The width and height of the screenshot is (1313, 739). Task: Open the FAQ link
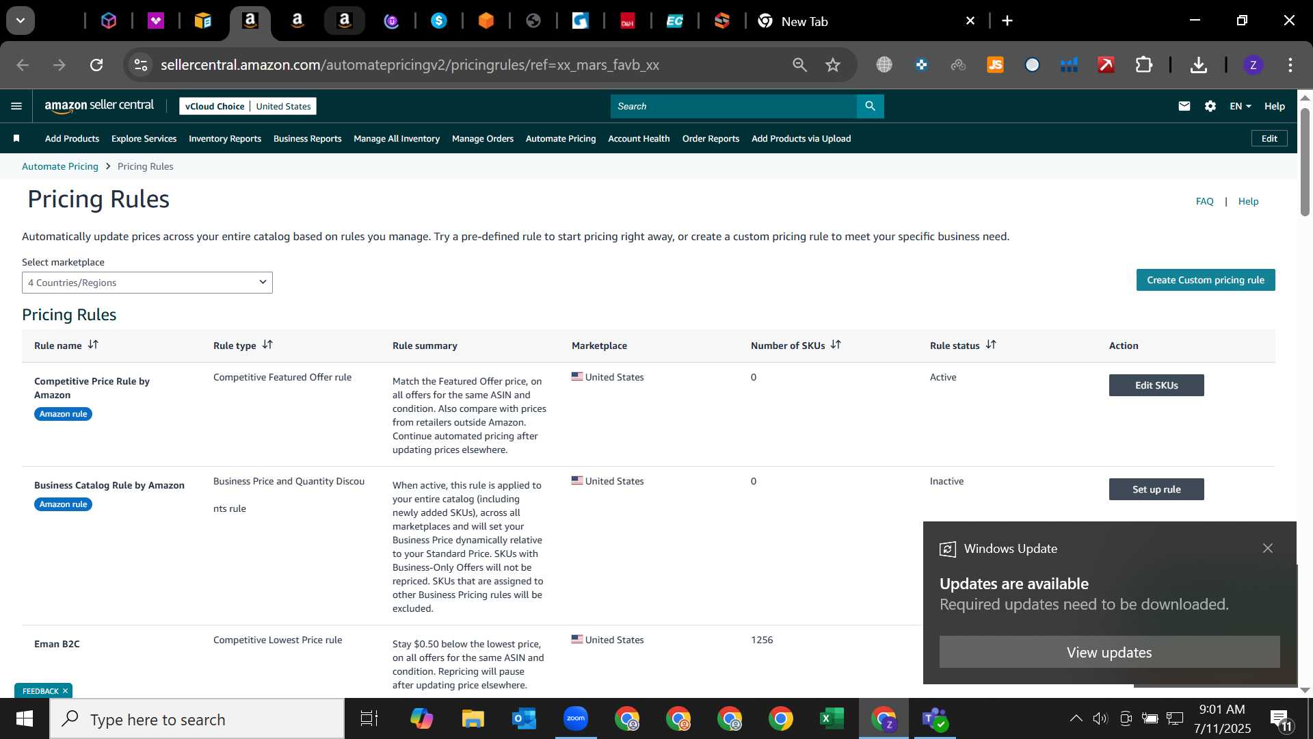(1204, 201)
